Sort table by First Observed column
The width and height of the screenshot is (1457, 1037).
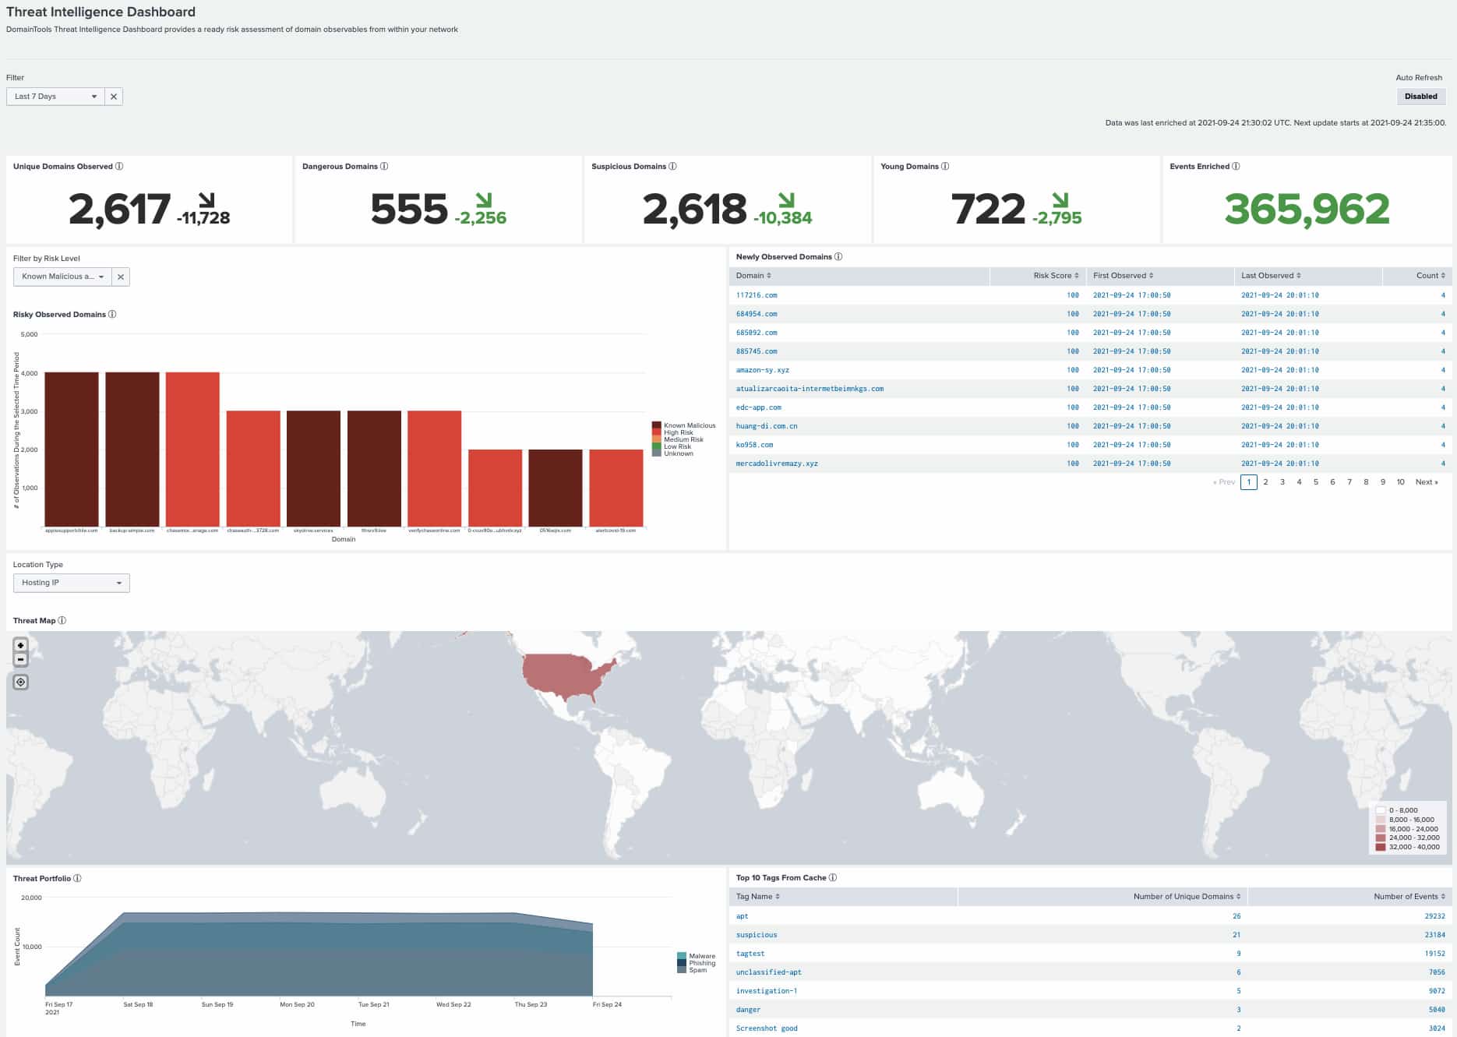[1123, 276]
